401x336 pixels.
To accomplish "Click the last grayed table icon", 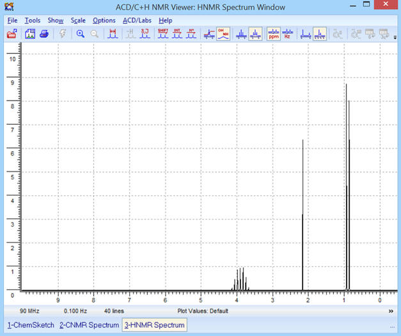I will click(384, 34).
